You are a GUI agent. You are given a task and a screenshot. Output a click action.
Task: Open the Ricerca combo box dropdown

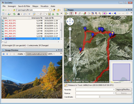click(x=114, y=93)
